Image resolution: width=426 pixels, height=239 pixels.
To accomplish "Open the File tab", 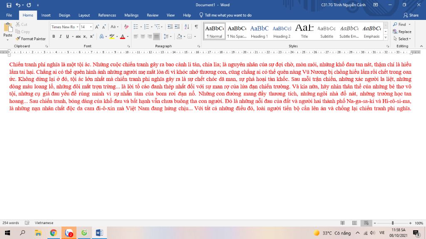I will pos(9,15).
